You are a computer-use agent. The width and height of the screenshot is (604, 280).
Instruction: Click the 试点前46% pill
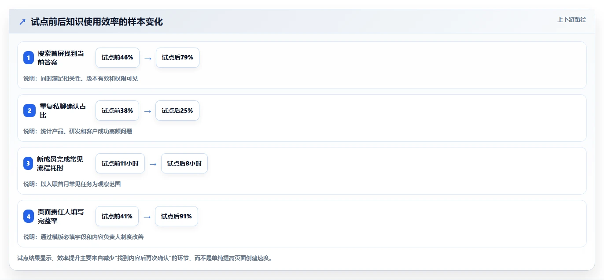[118, 58]
